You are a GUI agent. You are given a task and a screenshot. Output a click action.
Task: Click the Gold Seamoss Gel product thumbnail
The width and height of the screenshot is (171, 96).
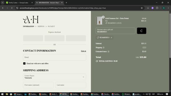pos(100,21)
